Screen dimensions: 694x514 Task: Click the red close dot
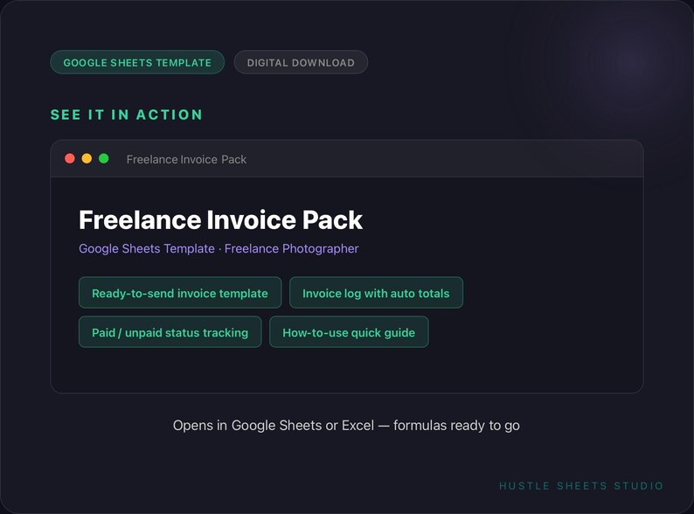coord(70,158)
